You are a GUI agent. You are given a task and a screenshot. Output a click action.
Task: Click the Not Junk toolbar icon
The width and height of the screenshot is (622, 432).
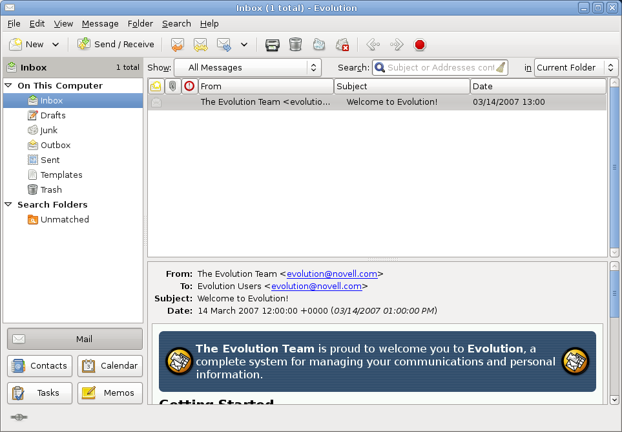click(x=342, y=45)
